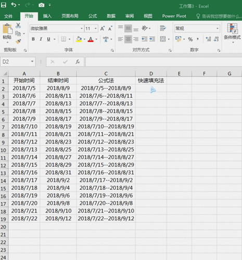The image size is (242, 260).
Task: Open font color dropdown arrow
Action: [x=96, y=39]
